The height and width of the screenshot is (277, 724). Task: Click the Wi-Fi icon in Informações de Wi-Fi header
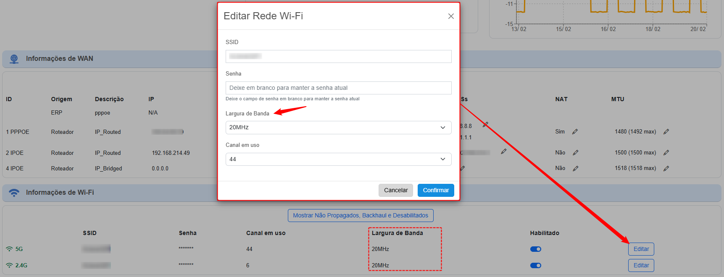14,193
